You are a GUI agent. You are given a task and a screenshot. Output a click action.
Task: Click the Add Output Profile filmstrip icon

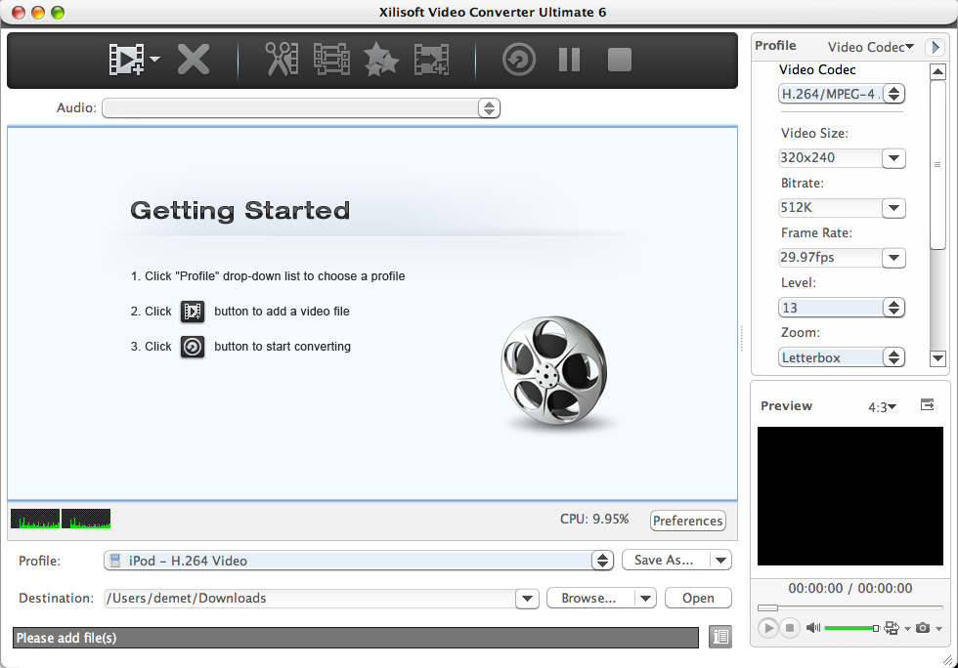[431, 60]
